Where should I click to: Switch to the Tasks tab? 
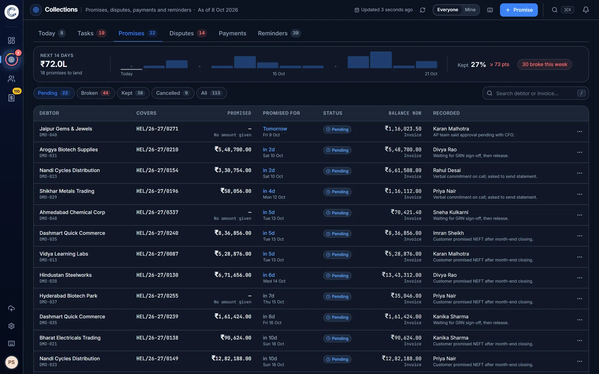click(92, 33)
